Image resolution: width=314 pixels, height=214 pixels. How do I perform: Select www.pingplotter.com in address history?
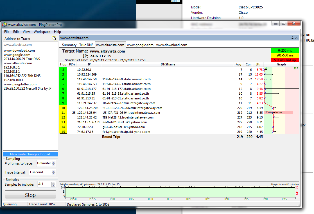click(20, 84)
